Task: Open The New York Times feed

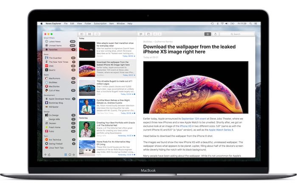Action: point(60,62)
